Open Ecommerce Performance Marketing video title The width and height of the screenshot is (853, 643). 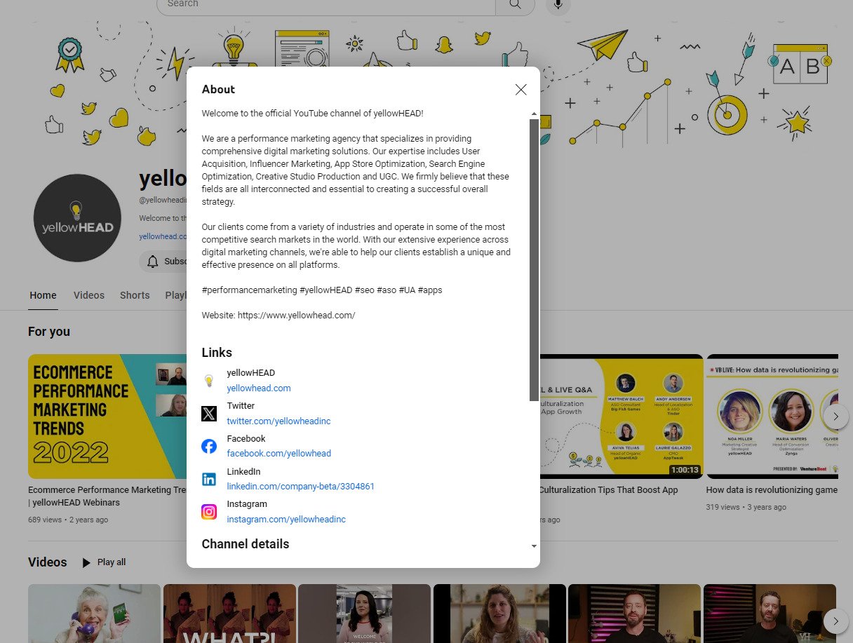[x=107, y=496]
